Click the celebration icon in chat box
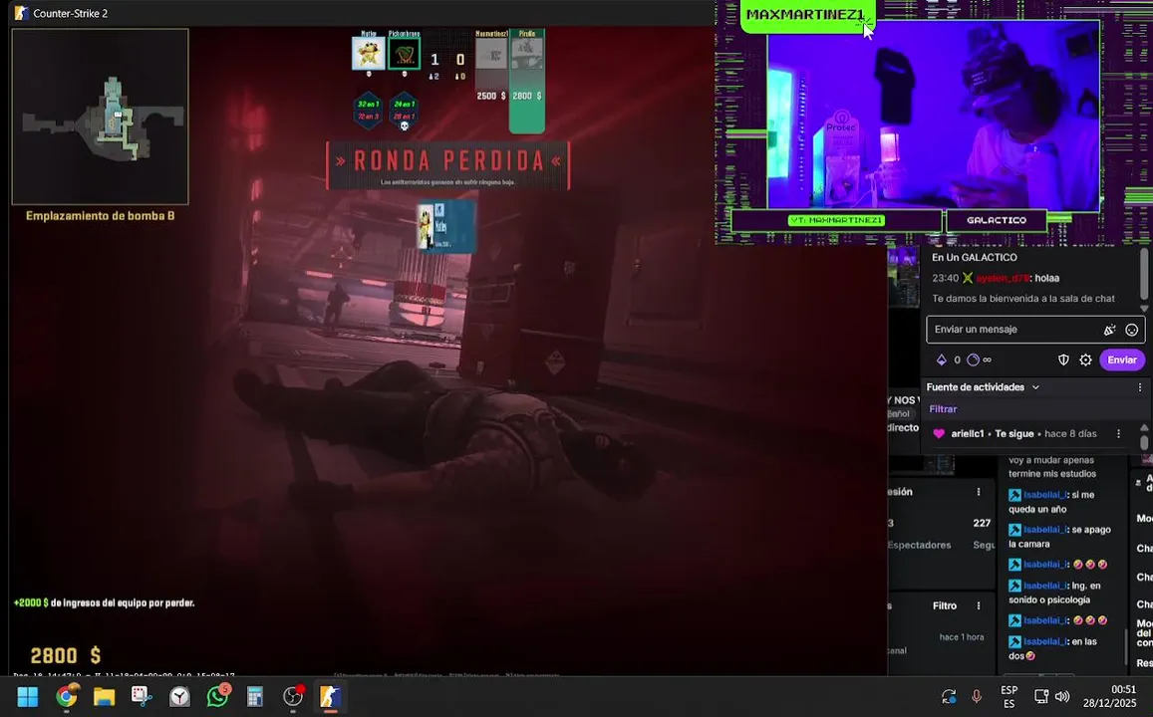The image size is (1153, 717). click(x=1109, y=330)
